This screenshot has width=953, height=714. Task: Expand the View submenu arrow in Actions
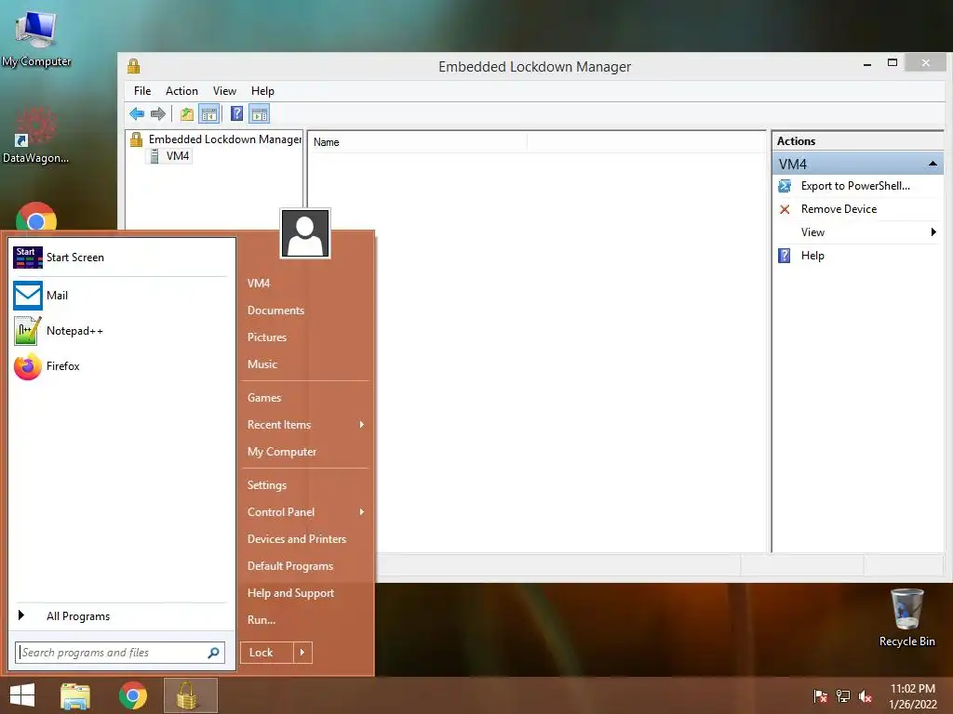coord(933,231)
